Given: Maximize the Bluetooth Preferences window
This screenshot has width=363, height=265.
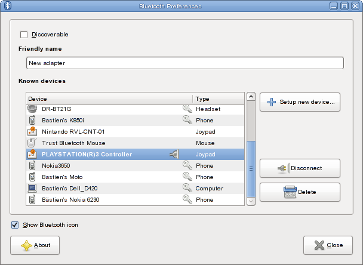Looking at the screenshot, I should pos(344,6).
